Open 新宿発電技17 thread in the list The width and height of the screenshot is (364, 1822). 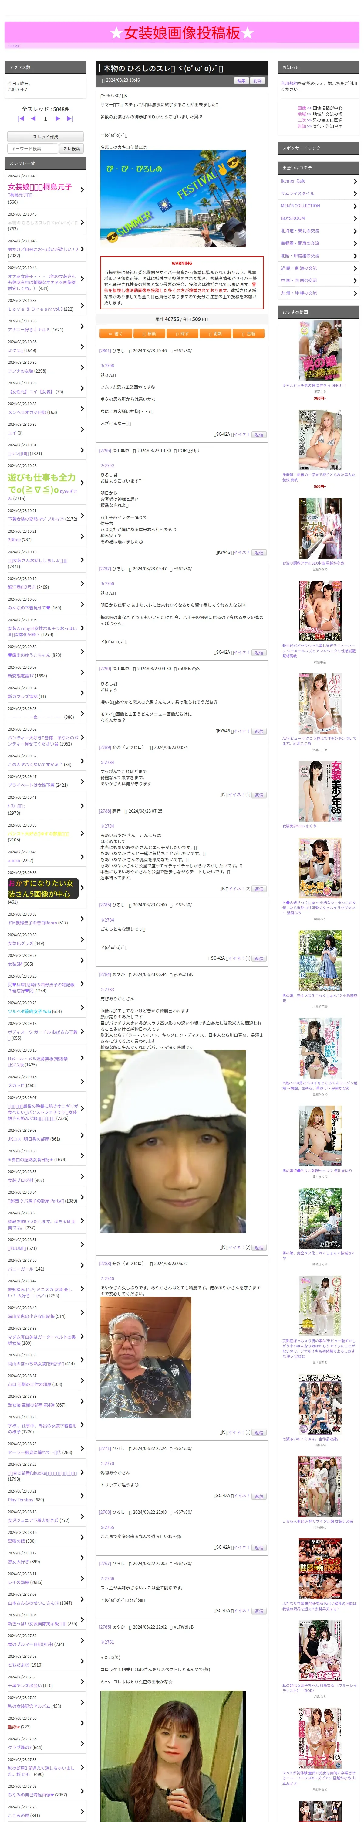pyautogui.click(x=21, y=676)
